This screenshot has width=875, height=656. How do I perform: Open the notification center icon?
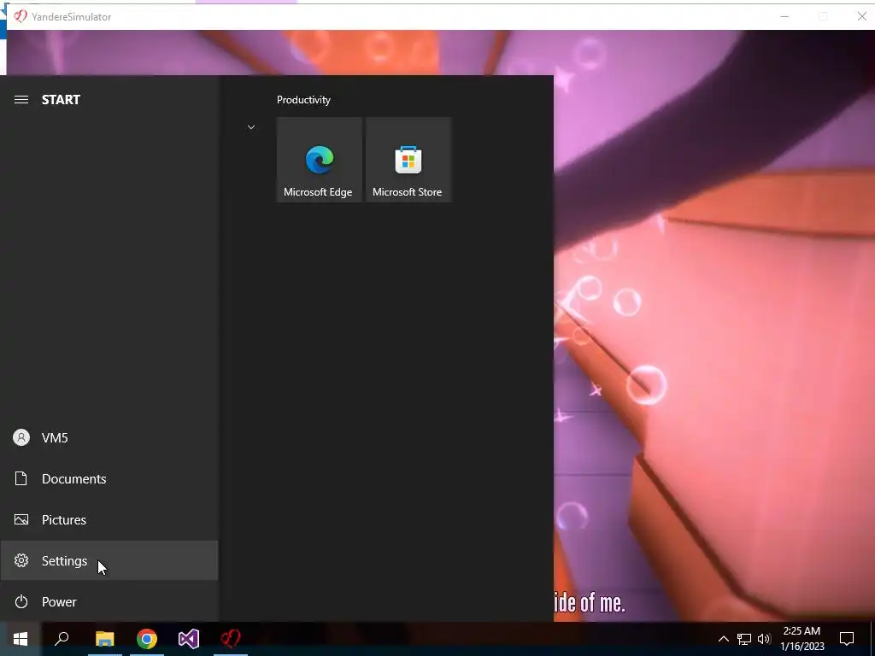847,639
